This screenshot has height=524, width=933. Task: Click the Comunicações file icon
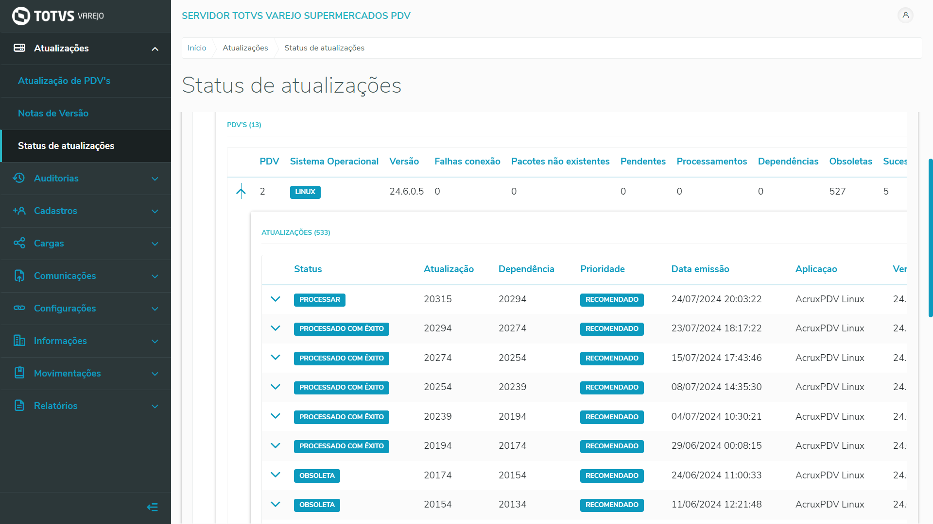[x=19, y=276]
